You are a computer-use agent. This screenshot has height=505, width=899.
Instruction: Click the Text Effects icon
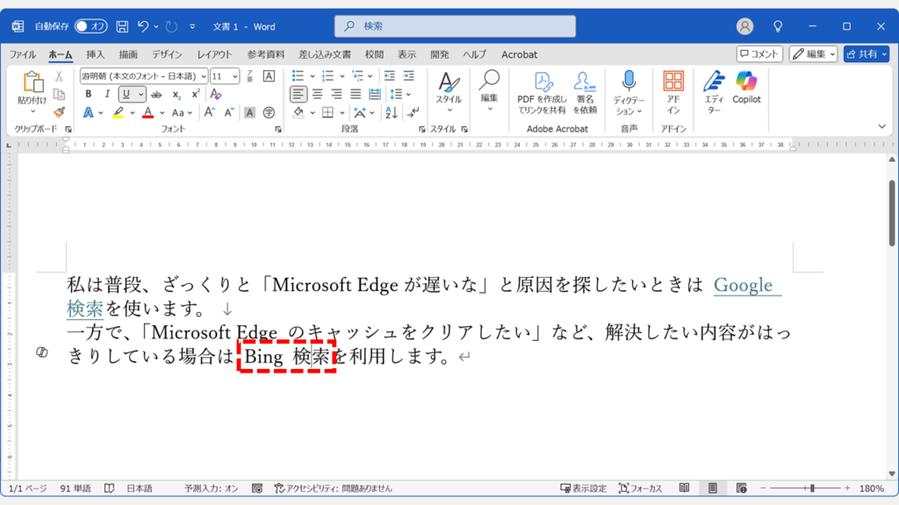tap(89, 113)
